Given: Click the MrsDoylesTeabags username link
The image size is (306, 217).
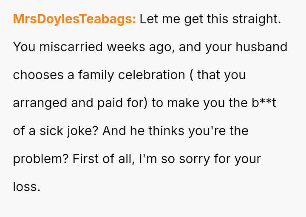Looking at the screenshot, I should [74, 19].
